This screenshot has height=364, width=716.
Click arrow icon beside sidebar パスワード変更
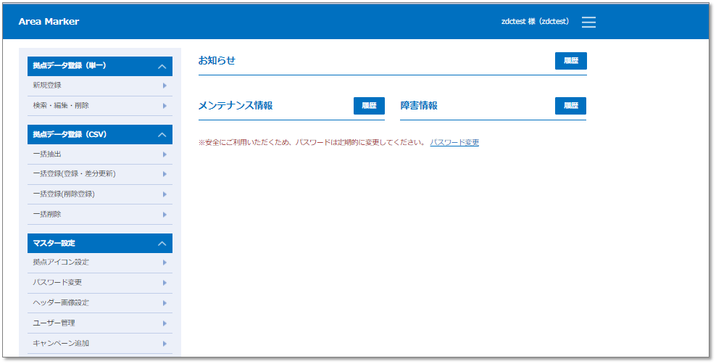[165, 283]
